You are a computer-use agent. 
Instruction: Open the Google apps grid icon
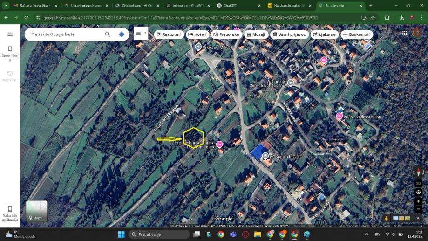click(405, 34)
